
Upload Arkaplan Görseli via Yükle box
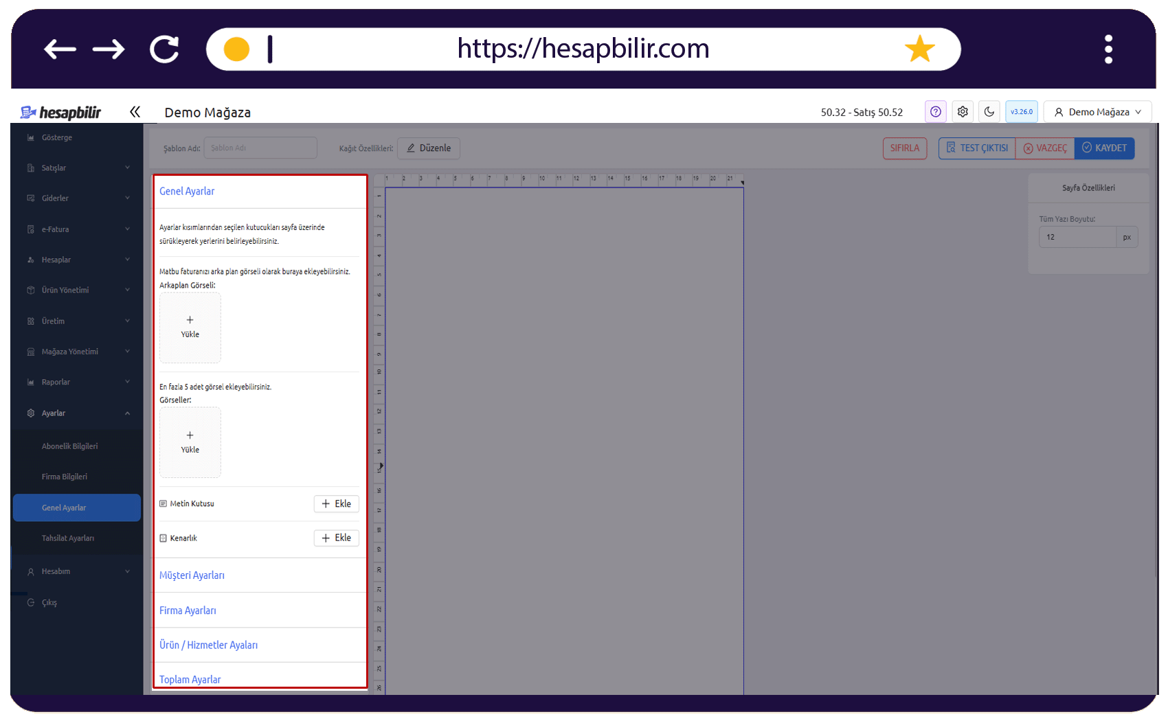coord(190,328)
